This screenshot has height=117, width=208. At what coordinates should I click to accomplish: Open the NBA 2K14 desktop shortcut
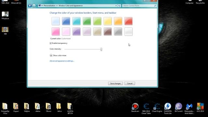[5, 2]
